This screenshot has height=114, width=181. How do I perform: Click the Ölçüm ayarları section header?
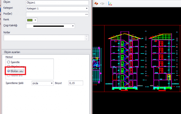tap(12, 52)
